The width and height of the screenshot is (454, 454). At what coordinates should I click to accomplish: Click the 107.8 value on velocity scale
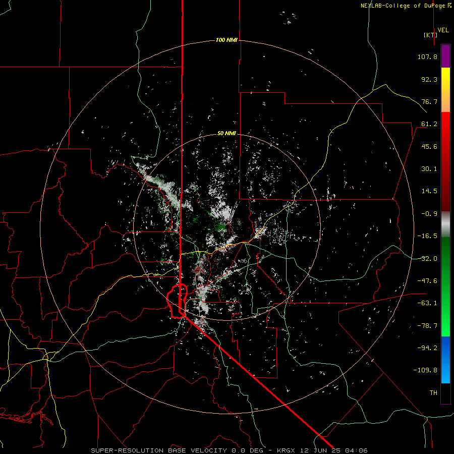(427, 56)
